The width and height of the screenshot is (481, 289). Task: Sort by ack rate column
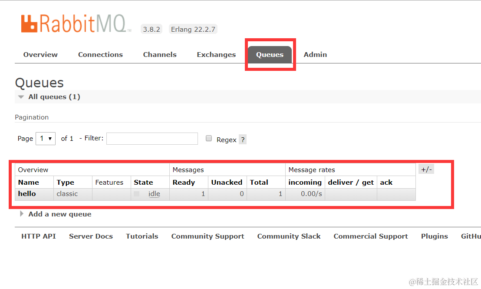tap(386, 183)
